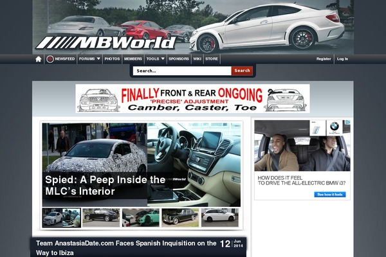Open the Photos menu item
386x257 pixels.
(112, 59)
